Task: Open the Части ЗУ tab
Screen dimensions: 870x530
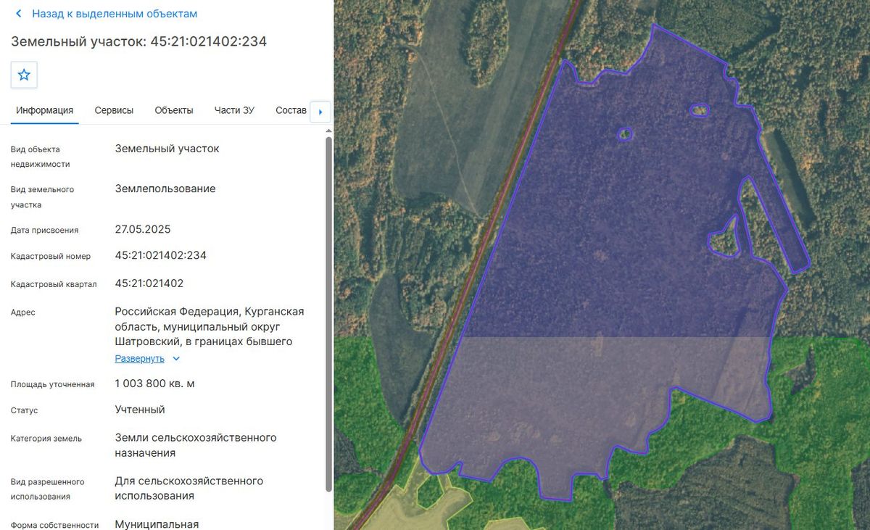Action: pos(234,110)
